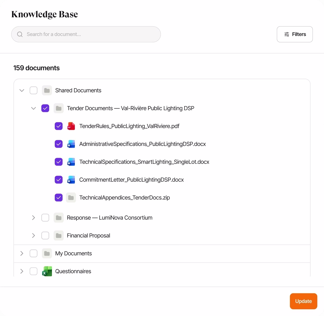Viewport: 324px width, 316px height.
Task: Click the Questionnaires Excel icon
Action: [x=47, y=271]
